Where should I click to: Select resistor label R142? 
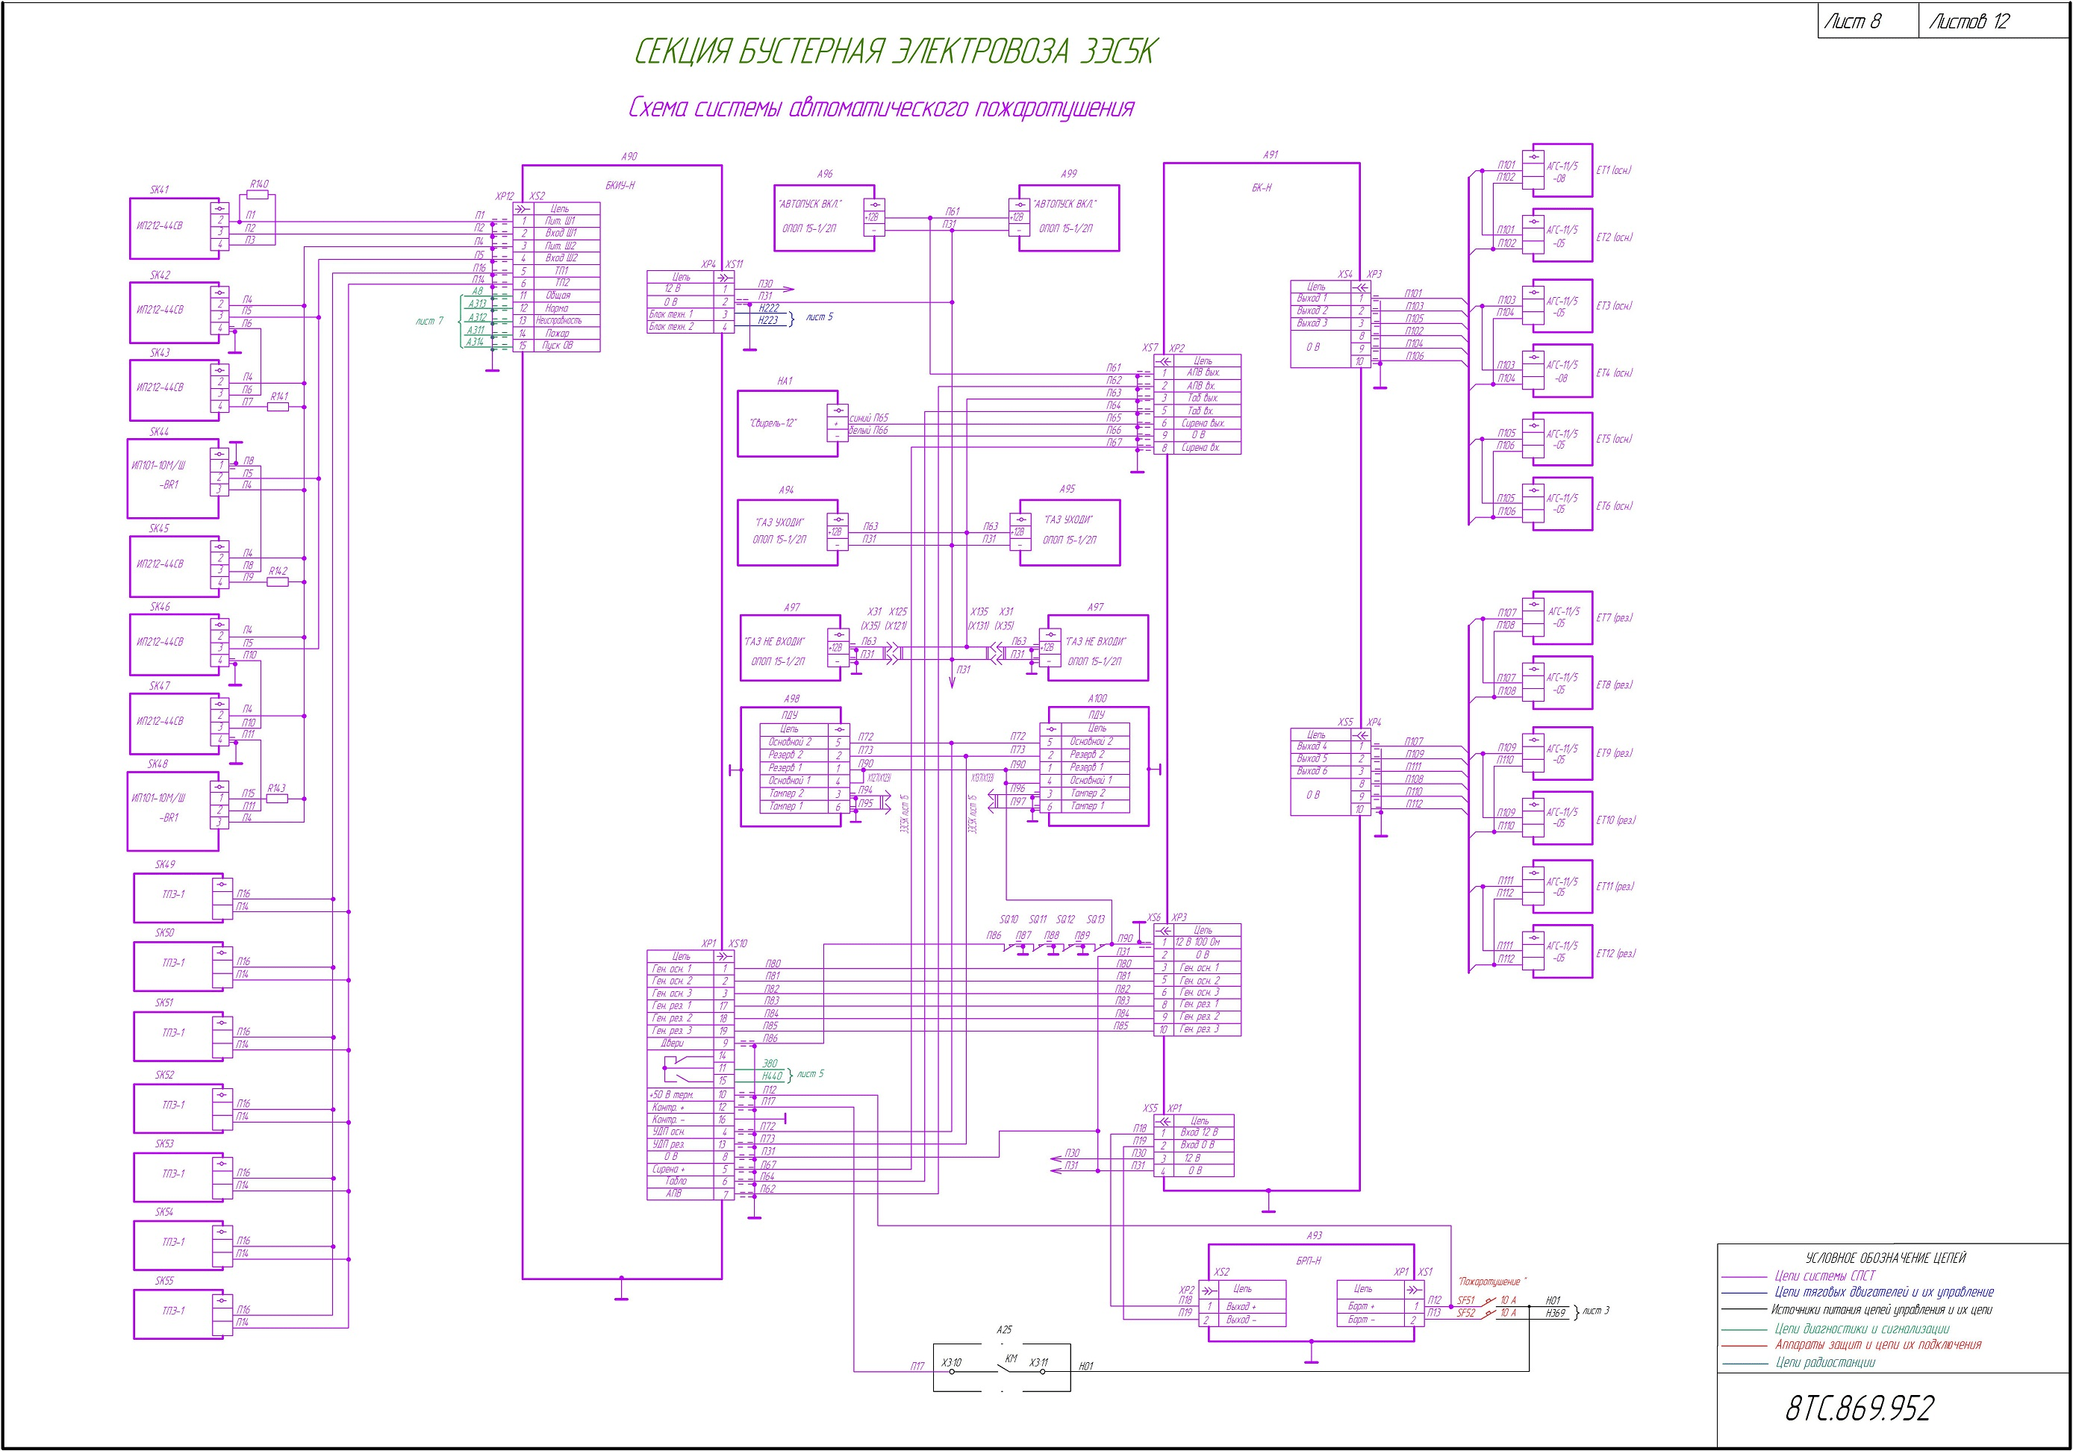click(x=277, y=572)
